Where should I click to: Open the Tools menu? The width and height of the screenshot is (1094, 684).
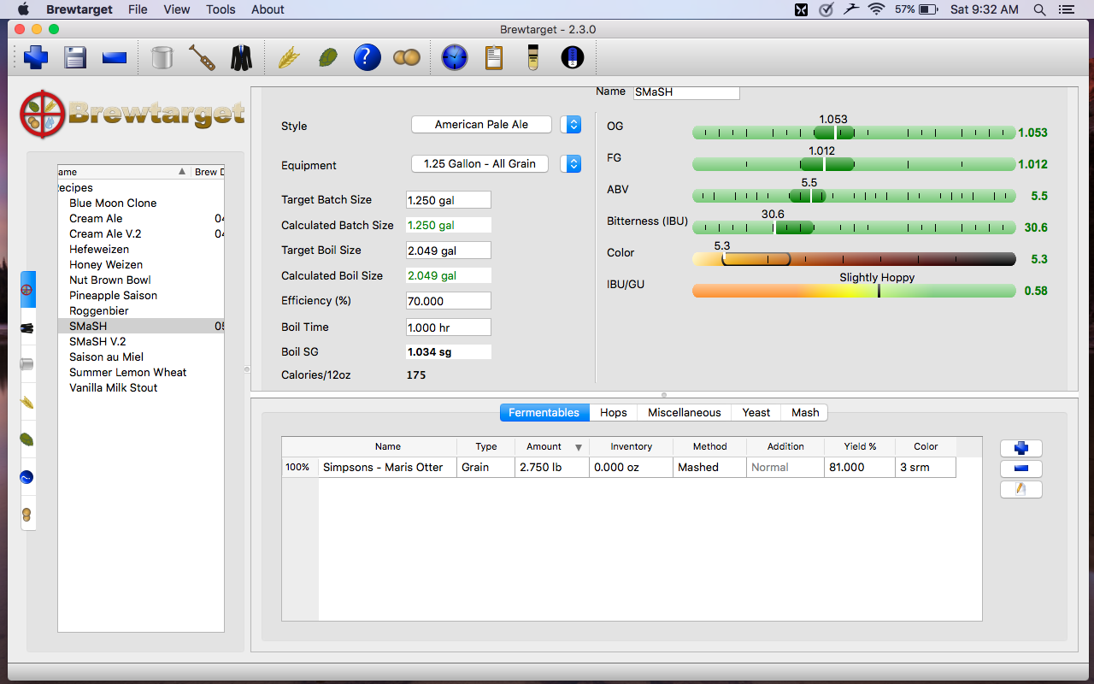pyautogui.click(x=221, y=9)
